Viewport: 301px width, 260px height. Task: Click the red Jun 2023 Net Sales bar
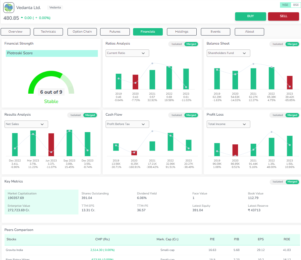pyautogui.click(x=51, y=145)
